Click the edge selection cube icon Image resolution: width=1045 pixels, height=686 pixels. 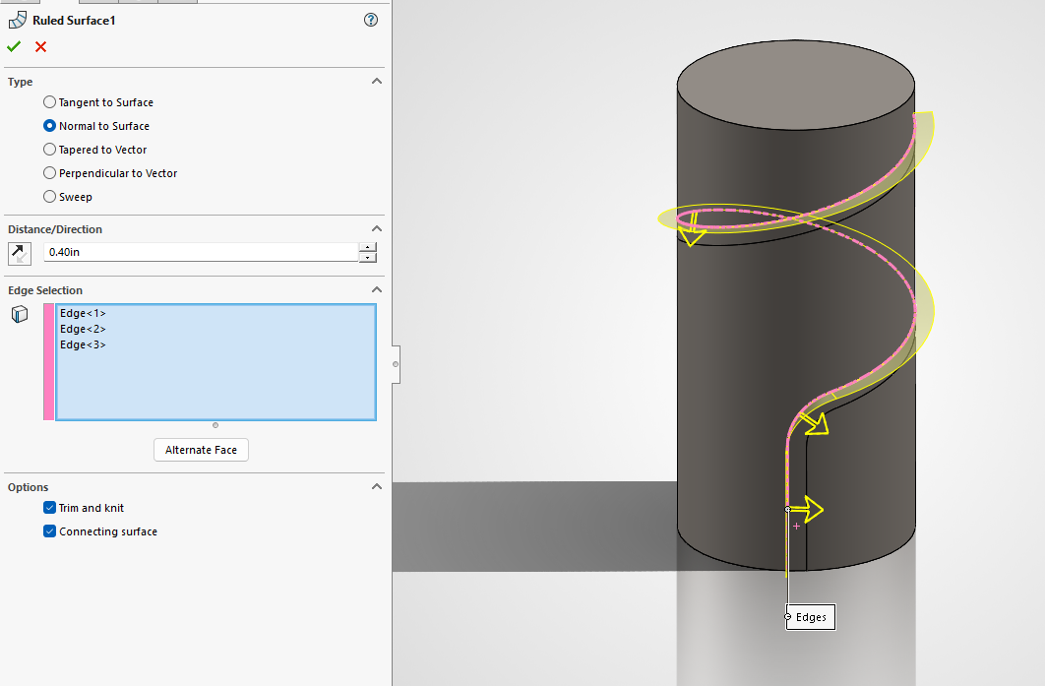coord(20,314)
